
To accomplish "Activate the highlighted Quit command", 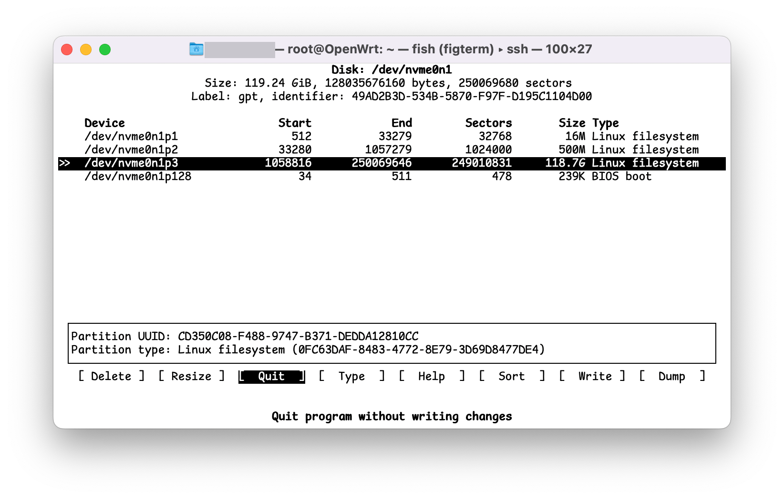I will click(x=270, y=376).
